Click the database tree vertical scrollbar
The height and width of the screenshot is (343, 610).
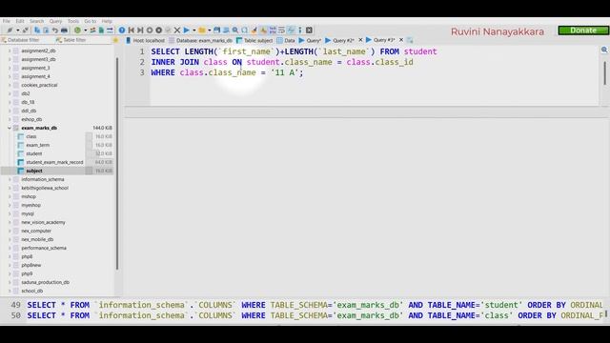116,163
